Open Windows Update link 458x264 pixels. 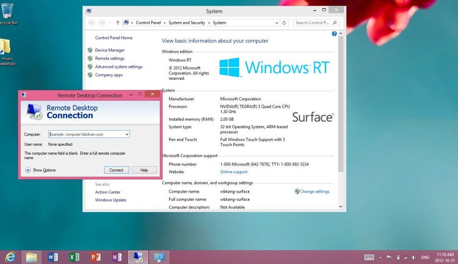[110, 200]
